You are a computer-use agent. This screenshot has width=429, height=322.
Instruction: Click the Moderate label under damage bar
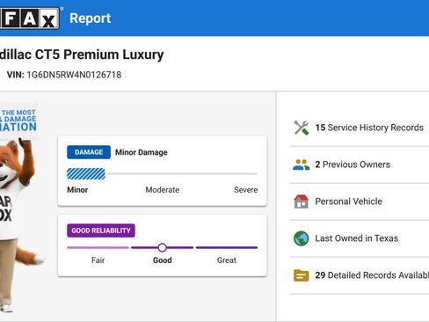tap(163, 190)
